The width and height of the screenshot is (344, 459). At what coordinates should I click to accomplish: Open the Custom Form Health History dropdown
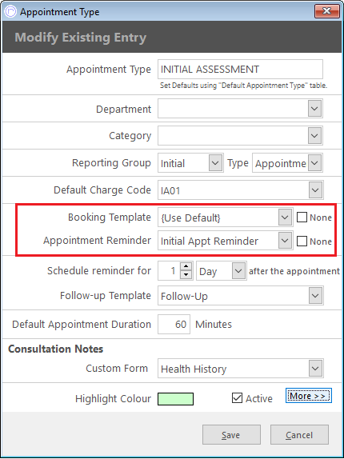point(315,369)
